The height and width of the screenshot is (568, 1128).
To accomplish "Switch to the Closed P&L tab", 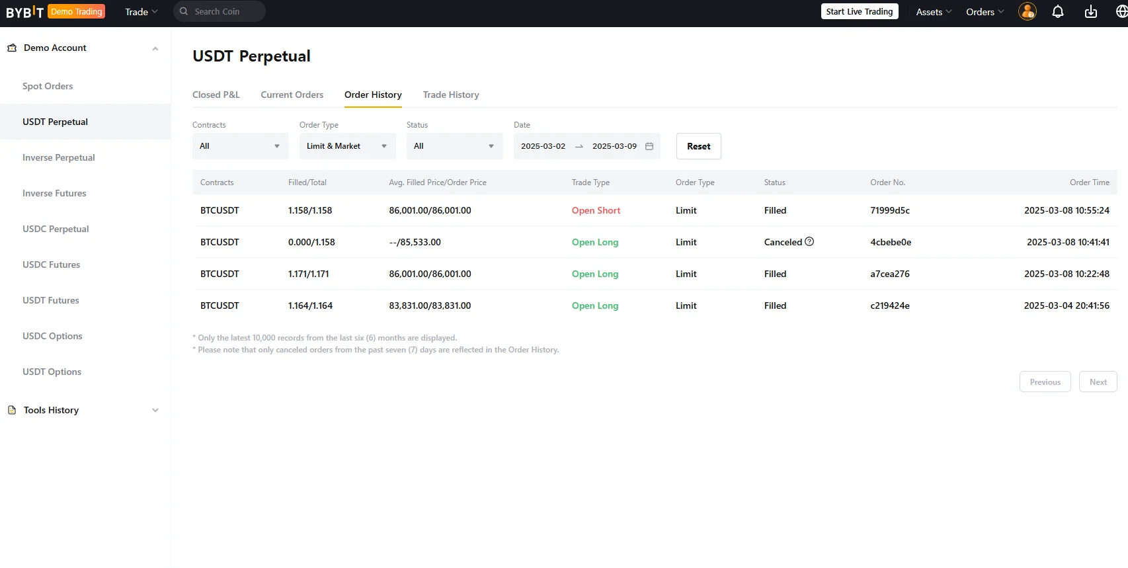I will click(216, 95).
